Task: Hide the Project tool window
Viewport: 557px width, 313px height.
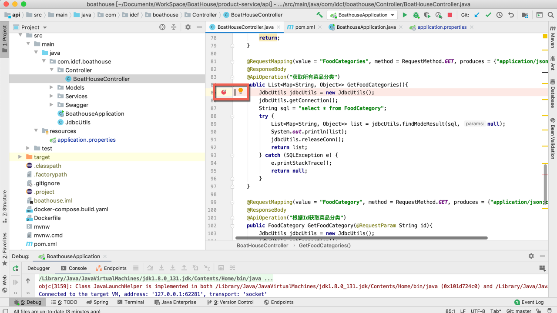Action: click(x=199, y=27)
